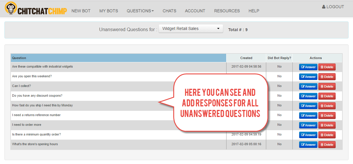Delete the returns reference number question
This screenshot has width=353, height=164.
[327, 116]
